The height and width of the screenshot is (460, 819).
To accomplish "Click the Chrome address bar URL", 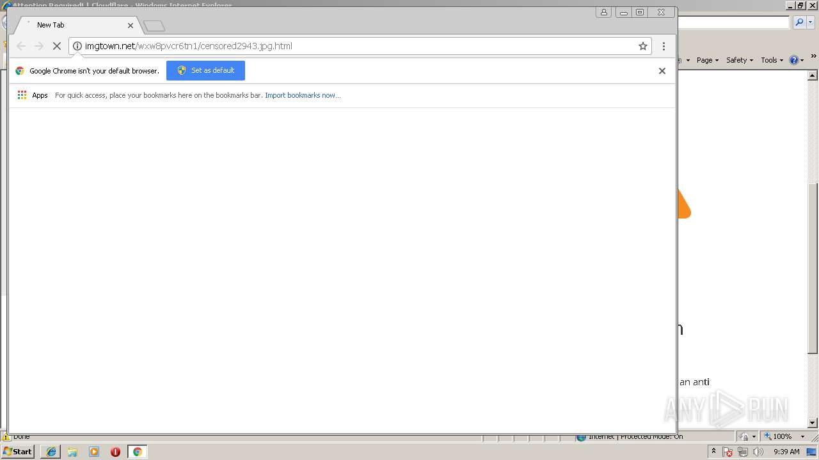I will click(189, 46).
